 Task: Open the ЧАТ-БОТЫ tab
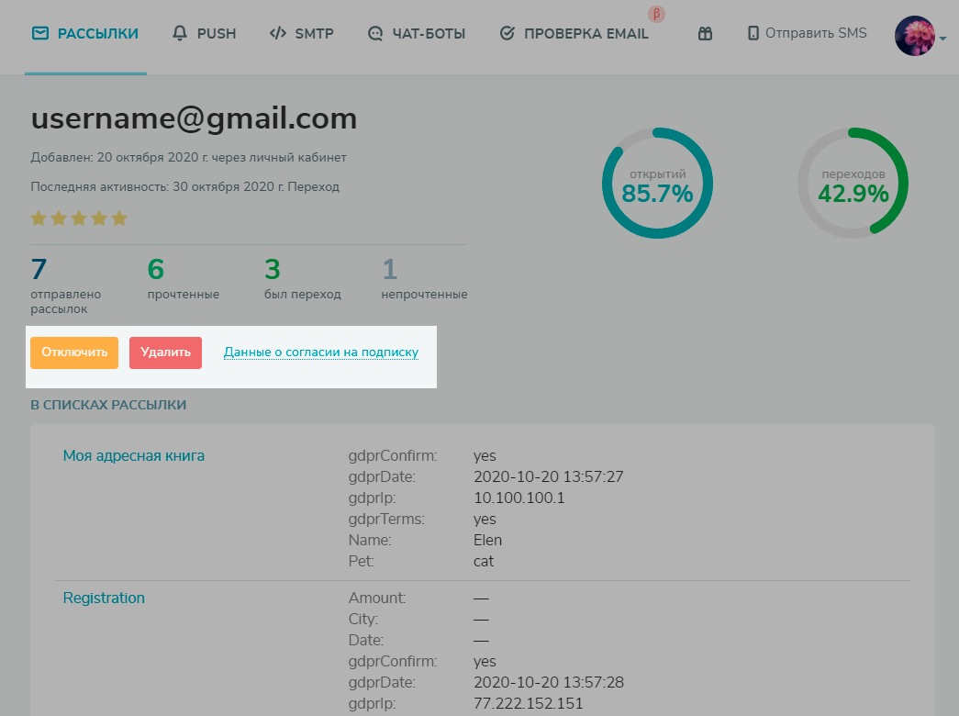418,34
